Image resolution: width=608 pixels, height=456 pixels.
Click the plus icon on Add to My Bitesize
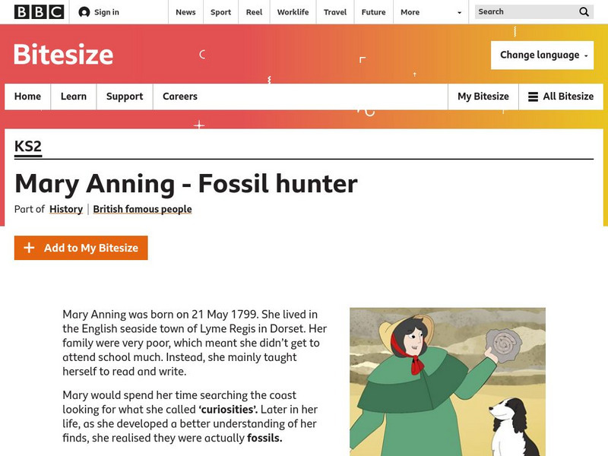coord(29,247)
